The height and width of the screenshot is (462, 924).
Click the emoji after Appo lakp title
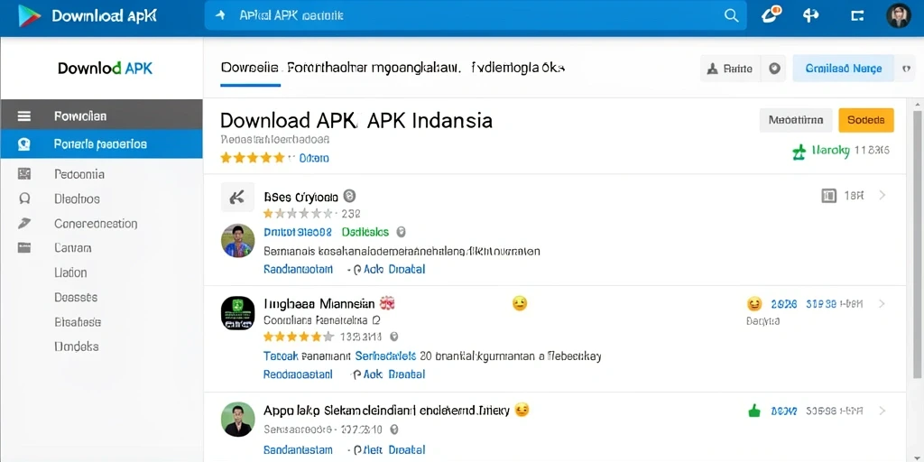tap(522, 410)
